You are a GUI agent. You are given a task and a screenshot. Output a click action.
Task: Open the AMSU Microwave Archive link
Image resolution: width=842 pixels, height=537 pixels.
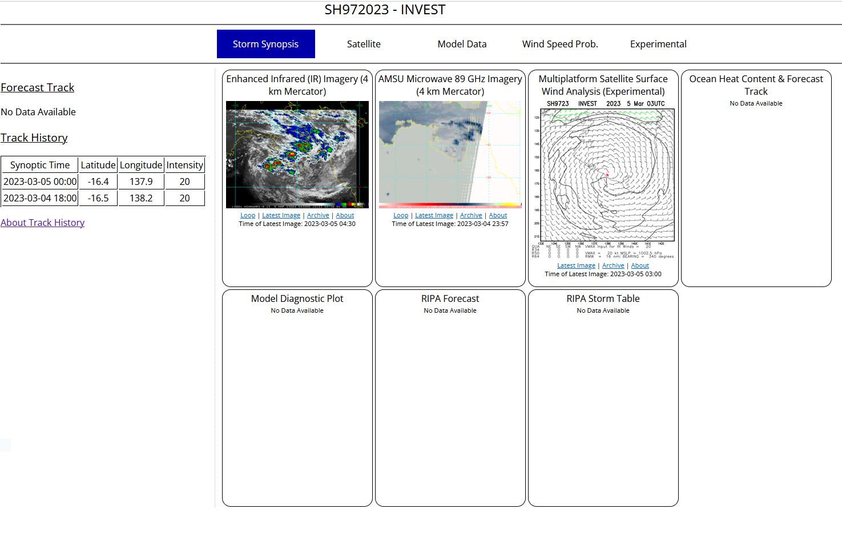471,215
